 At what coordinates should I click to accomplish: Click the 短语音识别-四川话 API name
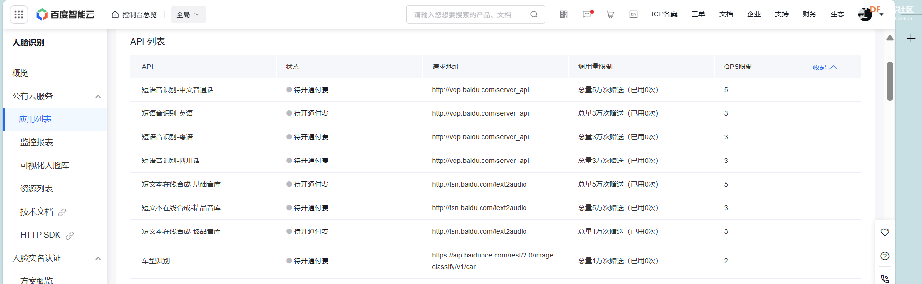click(170, 161)
